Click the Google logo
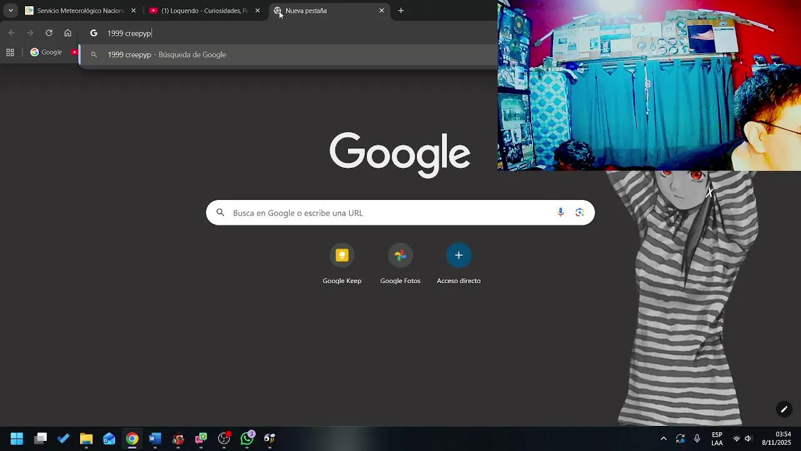 (400, 155)
